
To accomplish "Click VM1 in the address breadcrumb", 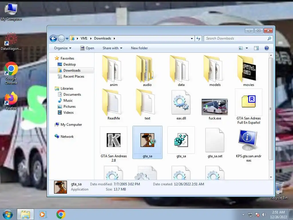I will click(84, 38).
